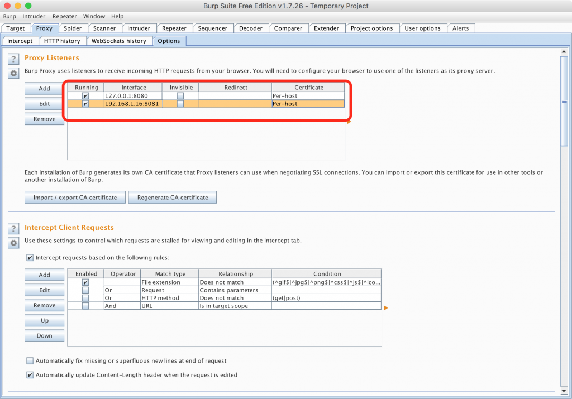Click Import / export CA certificate button
Viewport: 572px width, 399px height.
pos(75,197)
